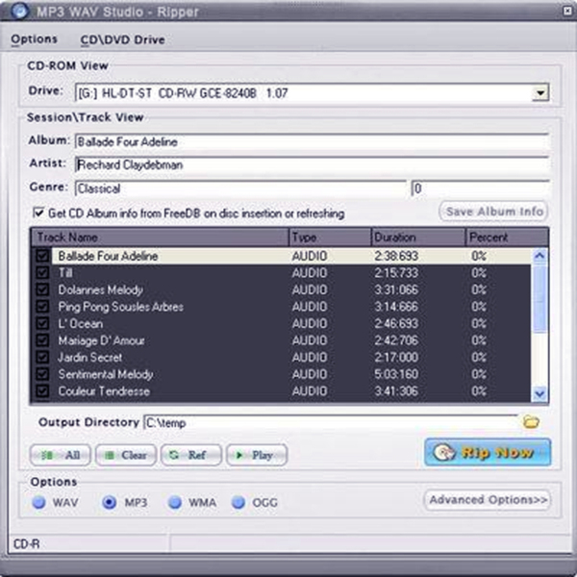577x577 pixels.
Task: Open the CD\DVD Drive menu
Action: pos(122,39)
